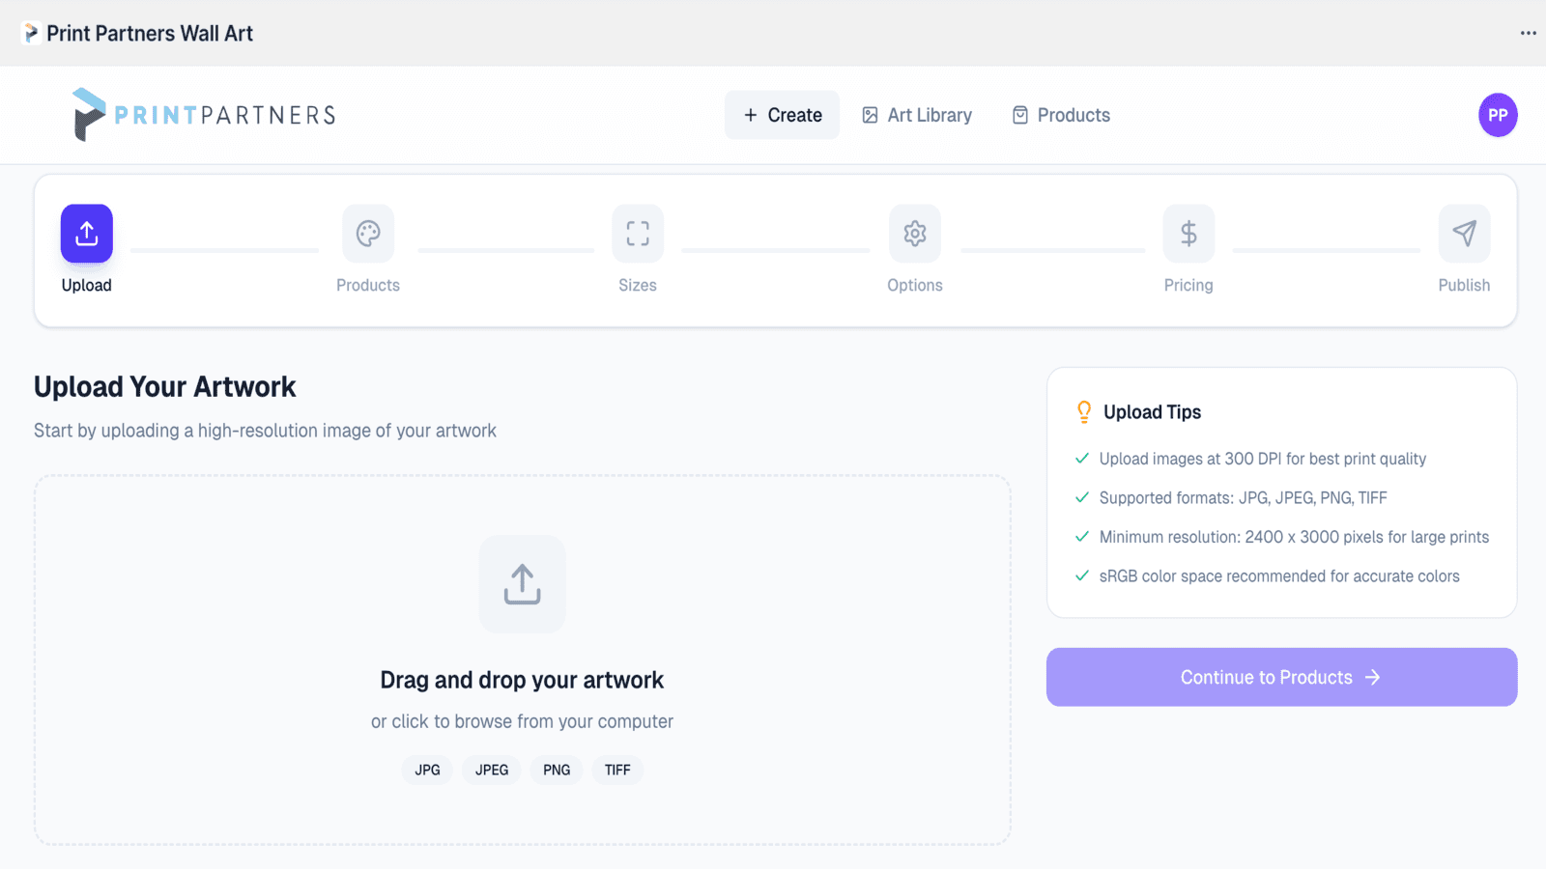This screenshot has height=869, width=1546.
Task: Click 'Drag and drop your artwork' area
Action: click(x=522, y=680)
